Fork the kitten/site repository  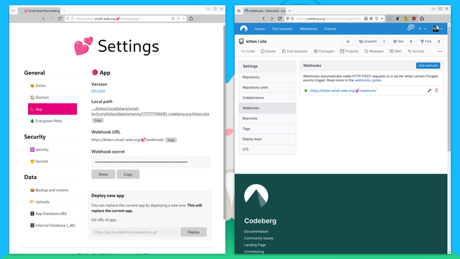(426, 42)
